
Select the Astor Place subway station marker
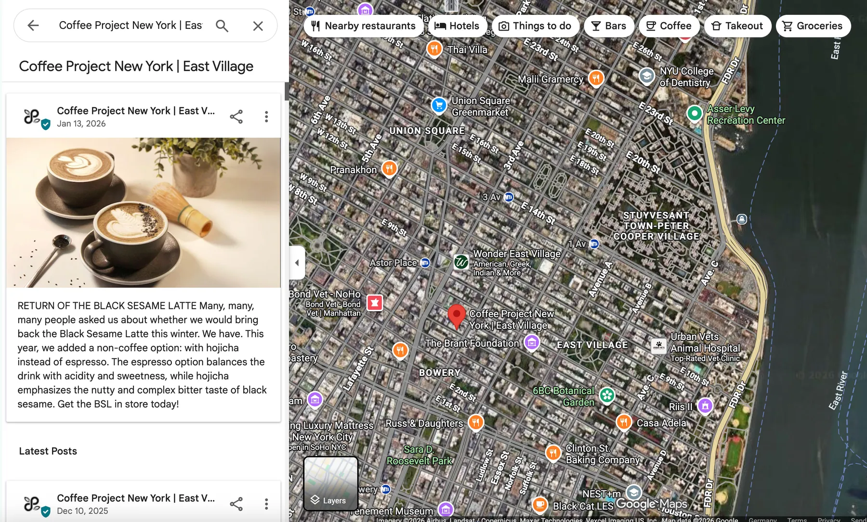point(425,263)
